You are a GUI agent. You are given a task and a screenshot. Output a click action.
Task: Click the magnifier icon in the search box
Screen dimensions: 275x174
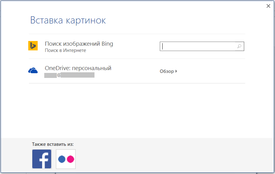(x=239, y=46)
